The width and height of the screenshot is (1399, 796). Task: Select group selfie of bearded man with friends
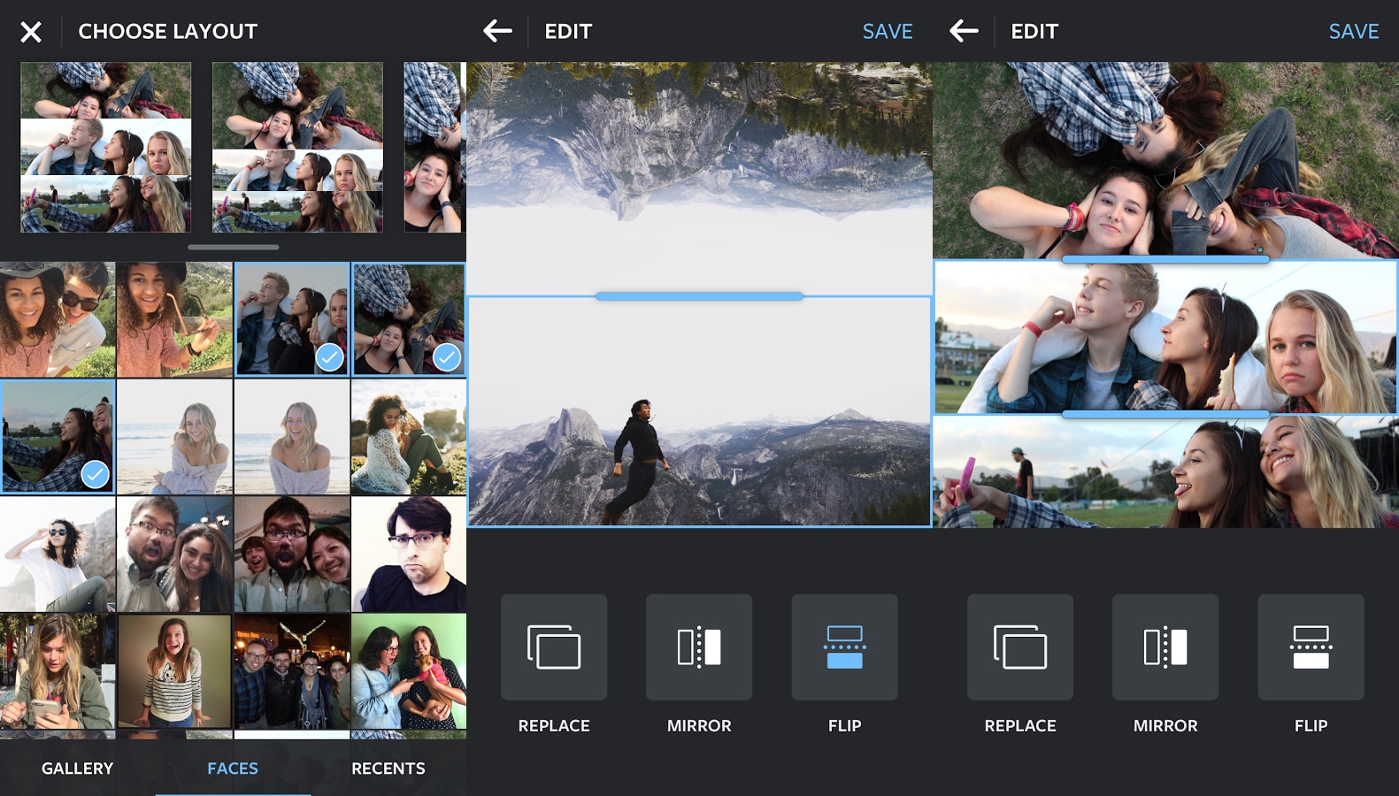click(x=292, y=554)
